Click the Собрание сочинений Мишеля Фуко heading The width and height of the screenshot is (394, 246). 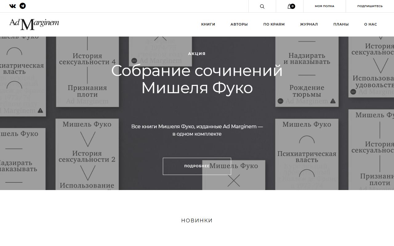pos(197,79)
